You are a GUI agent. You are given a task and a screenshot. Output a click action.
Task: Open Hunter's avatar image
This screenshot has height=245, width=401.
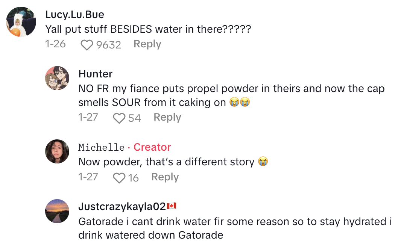[57, 78]
